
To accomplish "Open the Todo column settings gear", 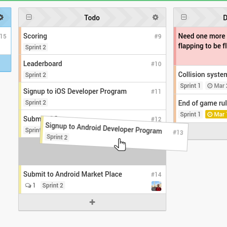I will [x=155, y=17].
